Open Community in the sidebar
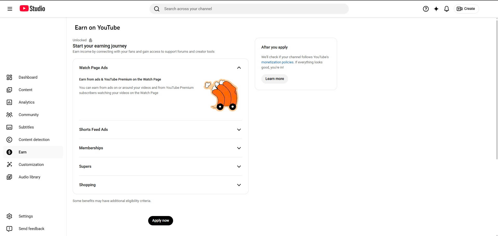This screenshot has width=498, height=236. click(x=33, y=115)
